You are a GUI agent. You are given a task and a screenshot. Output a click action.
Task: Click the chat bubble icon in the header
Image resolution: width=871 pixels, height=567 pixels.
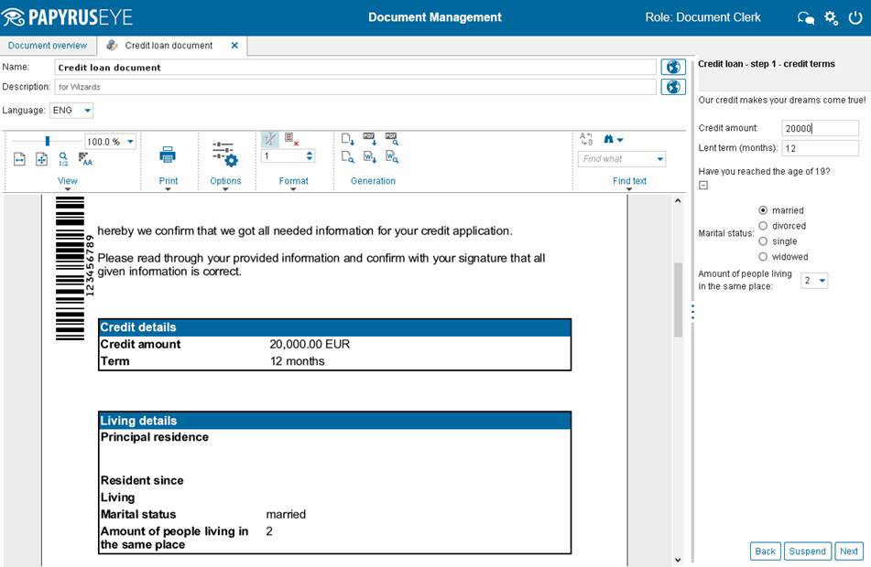click(x=804, y=16)
